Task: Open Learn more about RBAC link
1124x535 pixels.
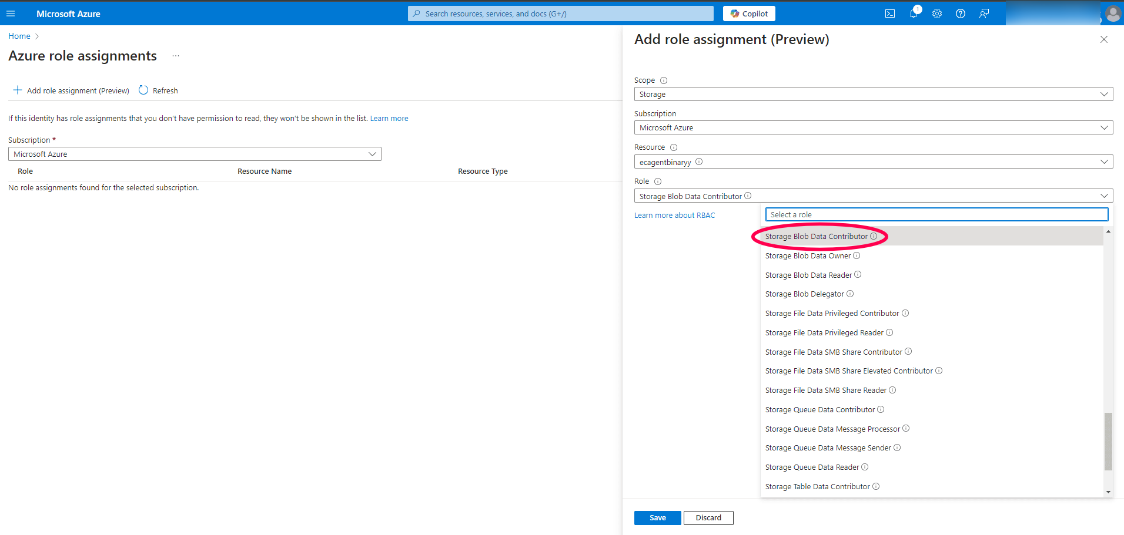Action: (675, 216)
